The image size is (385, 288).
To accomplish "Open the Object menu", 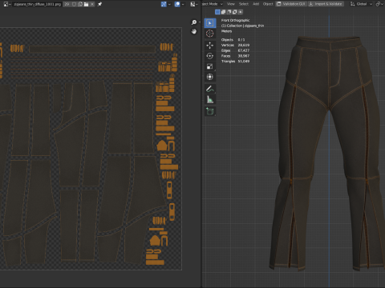I will [x=268, y=4].
